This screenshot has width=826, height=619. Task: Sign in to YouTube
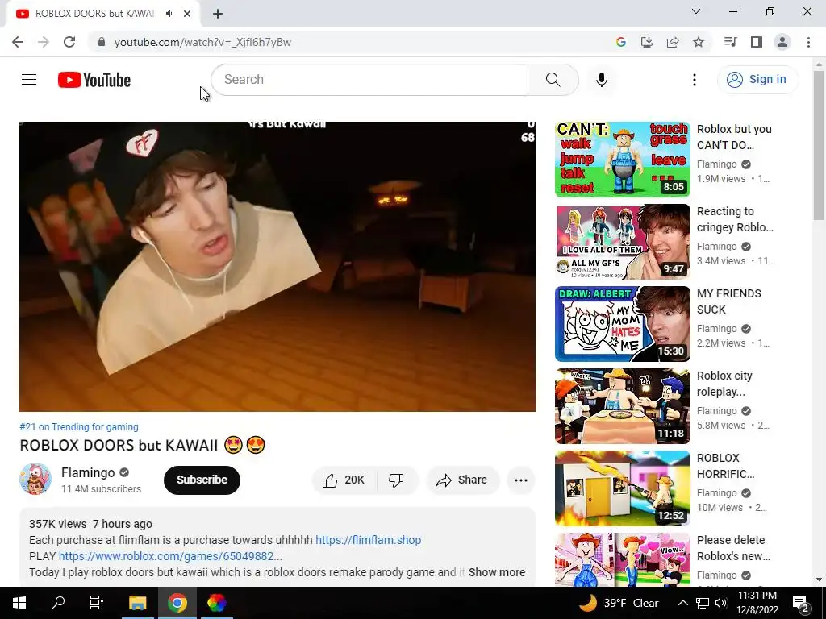(x=758, y=80)
